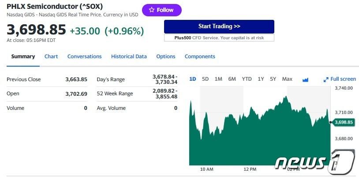Click the Nasdaq GIDS Real Time Price subtitle

point(72,15)
